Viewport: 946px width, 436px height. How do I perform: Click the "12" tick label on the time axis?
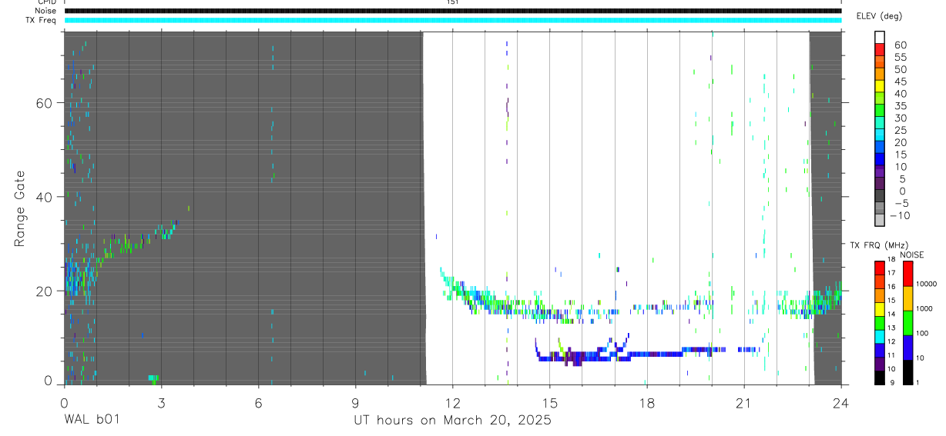(453, 402)
